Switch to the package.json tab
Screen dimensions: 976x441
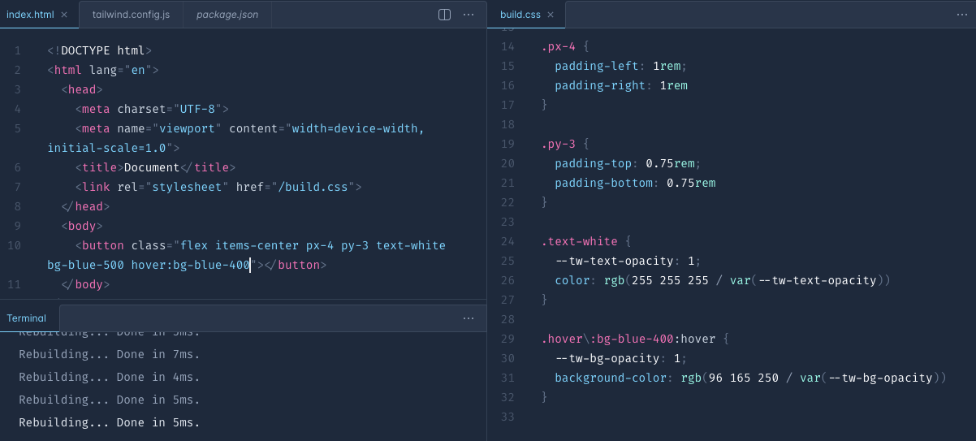pos(227,15)
